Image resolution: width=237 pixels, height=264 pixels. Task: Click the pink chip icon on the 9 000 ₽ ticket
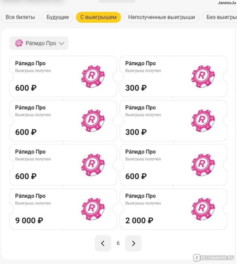(93, 209)
